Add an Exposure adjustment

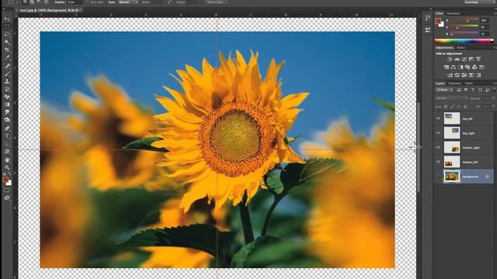(x=471, y=59)
